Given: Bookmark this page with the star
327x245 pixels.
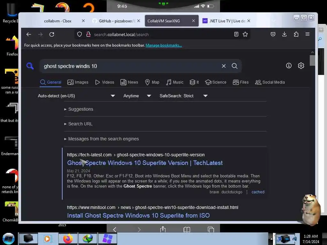Looking at the screenshot, I should [x=245, y=34].
